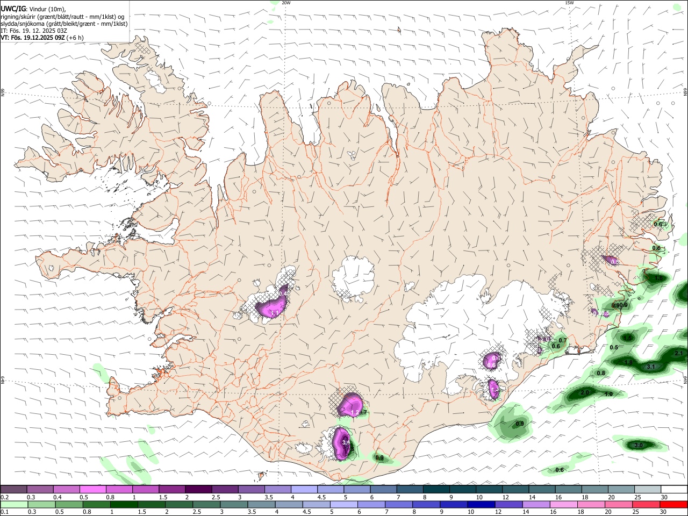Click the 3.6 snowfall value on the map
The width and height of the screenshot is (688, 516).
[x=346, y=442]
